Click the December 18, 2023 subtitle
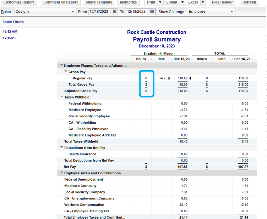This screenshot has width=267, height=219. 157,46
